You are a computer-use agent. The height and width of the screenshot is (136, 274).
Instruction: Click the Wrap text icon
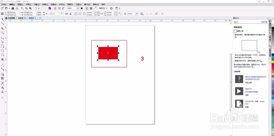pos(142,14)
